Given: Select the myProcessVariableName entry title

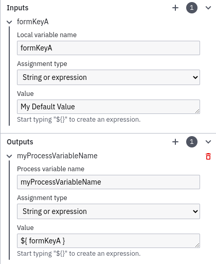Looking at the screenshot, I should point(57,156).
